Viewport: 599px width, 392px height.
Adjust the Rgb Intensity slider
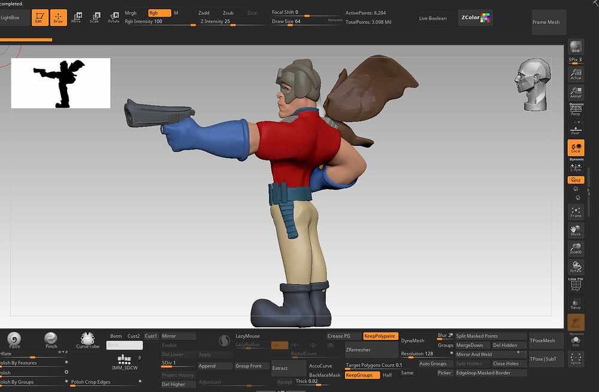[x=160, y=22]
